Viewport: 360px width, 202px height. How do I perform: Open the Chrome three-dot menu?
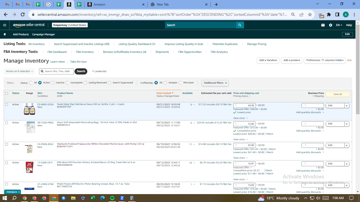pyautogui.click(x=354, y=15)
